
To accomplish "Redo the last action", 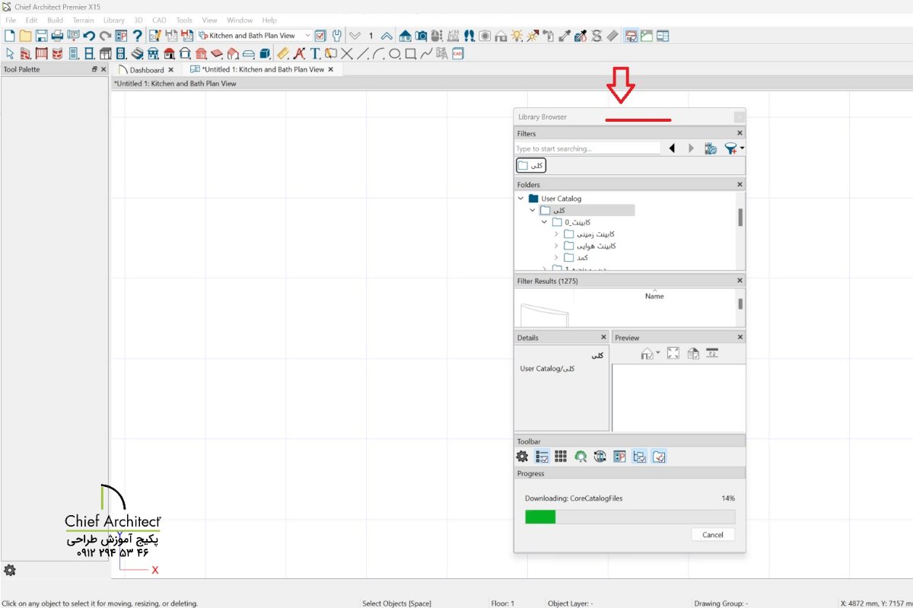I will (x=105, y=35).
